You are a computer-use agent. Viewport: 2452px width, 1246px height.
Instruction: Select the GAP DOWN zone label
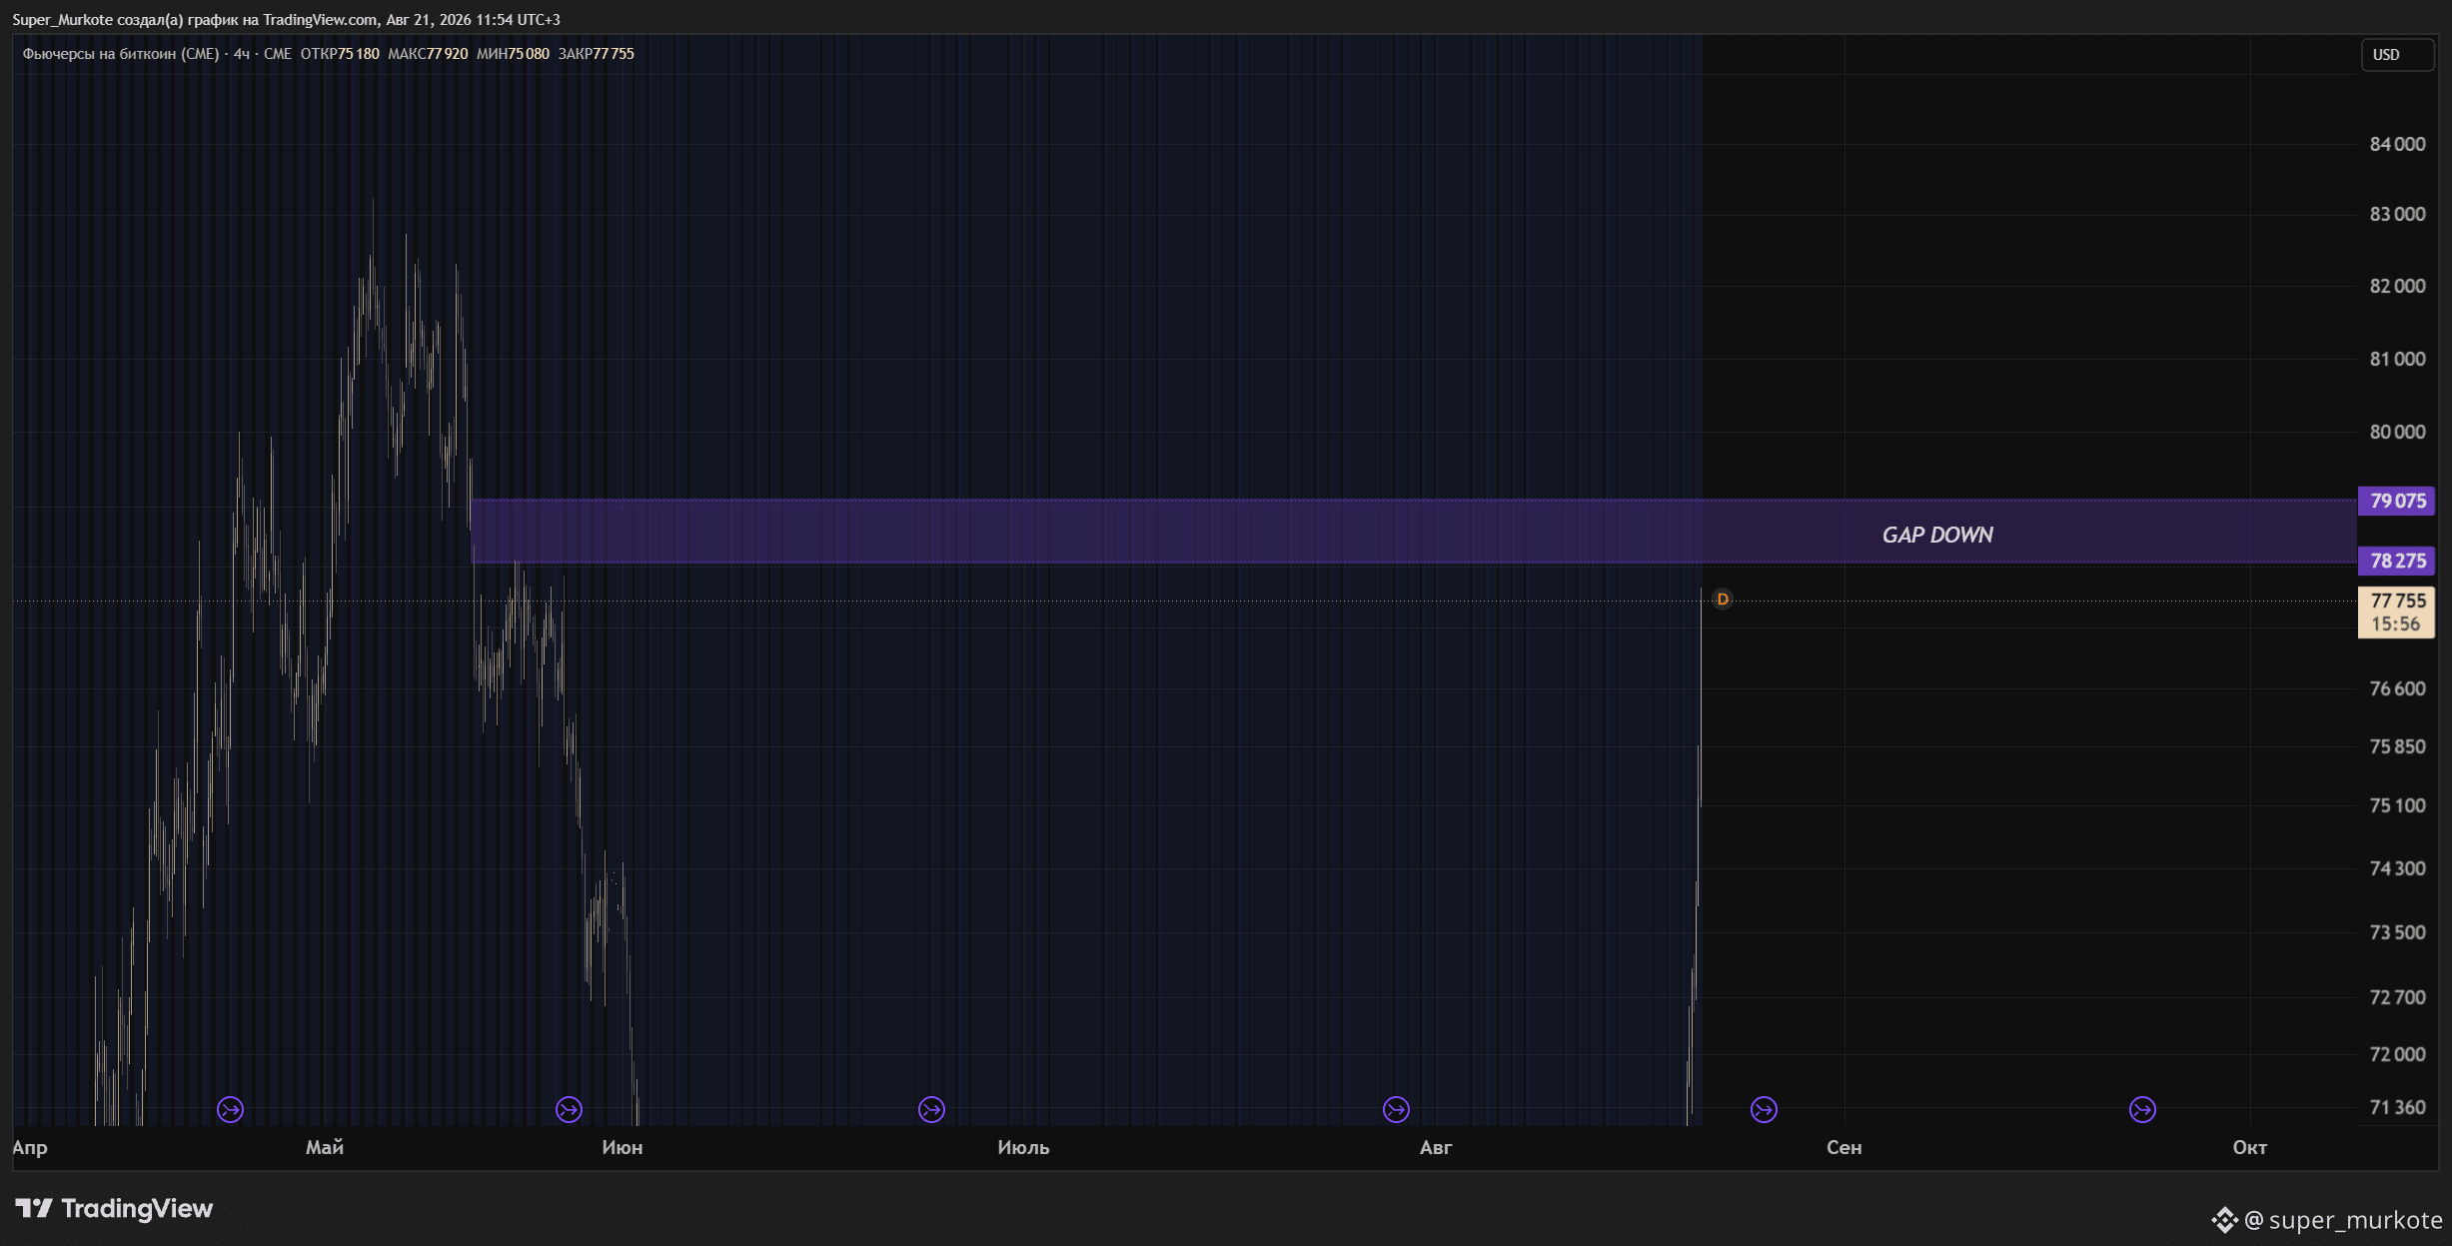(1937, 535)
